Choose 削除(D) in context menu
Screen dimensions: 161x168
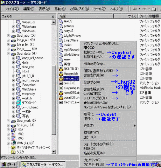(x=108, y=148)
